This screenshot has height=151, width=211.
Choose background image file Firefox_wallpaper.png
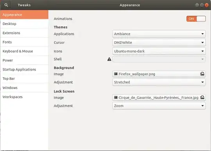pos(159,74)
